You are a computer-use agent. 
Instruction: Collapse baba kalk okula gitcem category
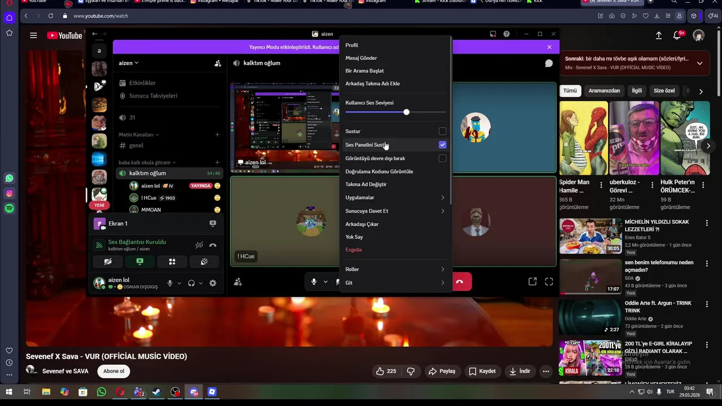(148, 162)
